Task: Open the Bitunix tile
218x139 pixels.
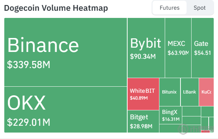Action: pos(170,92)
